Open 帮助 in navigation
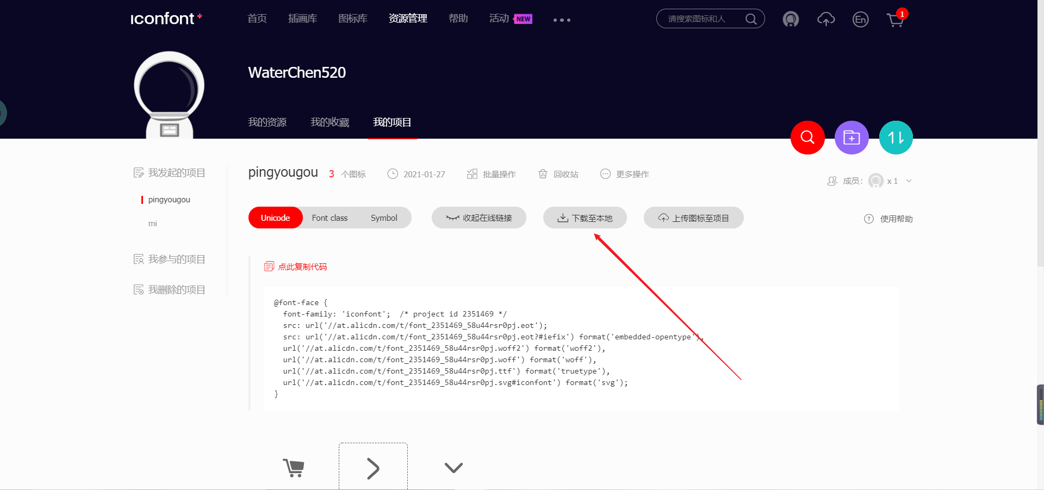 pyautogui.click(x=458, y=18)
